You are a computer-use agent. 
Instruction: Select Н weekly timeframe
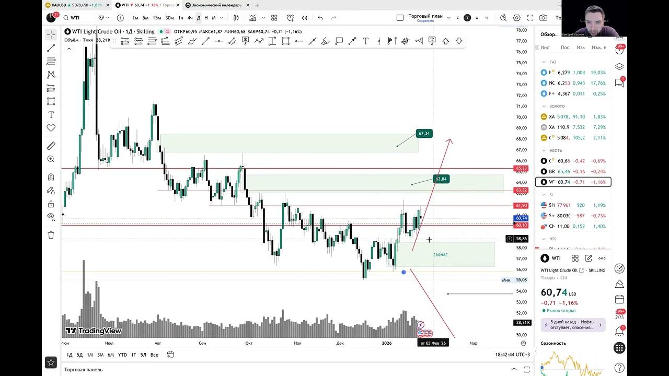pos(206,18)
